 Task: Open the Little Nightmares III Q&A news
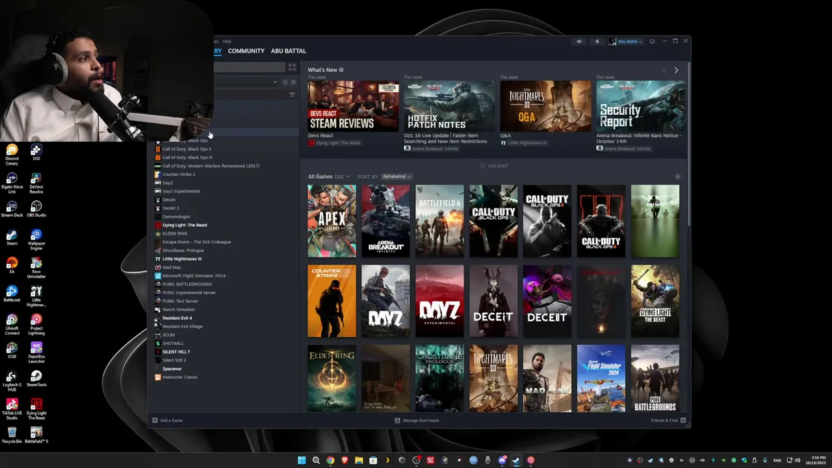[545, 106]
